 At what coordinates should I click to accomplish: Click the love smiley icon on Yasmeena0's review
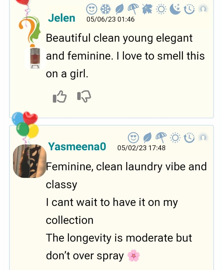133,137
